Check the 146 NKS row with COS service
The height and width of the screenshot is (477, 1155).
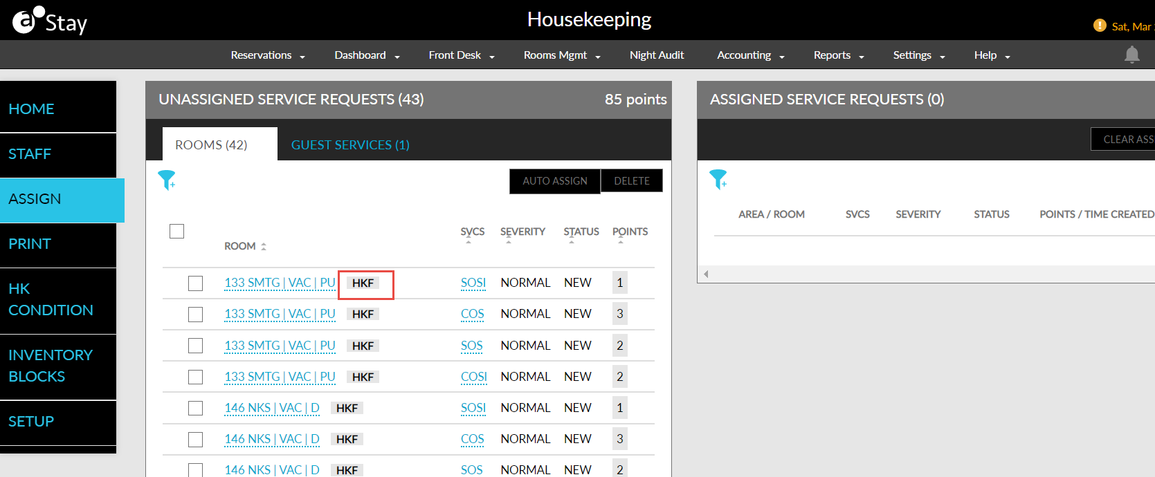(x=196, y=439)
